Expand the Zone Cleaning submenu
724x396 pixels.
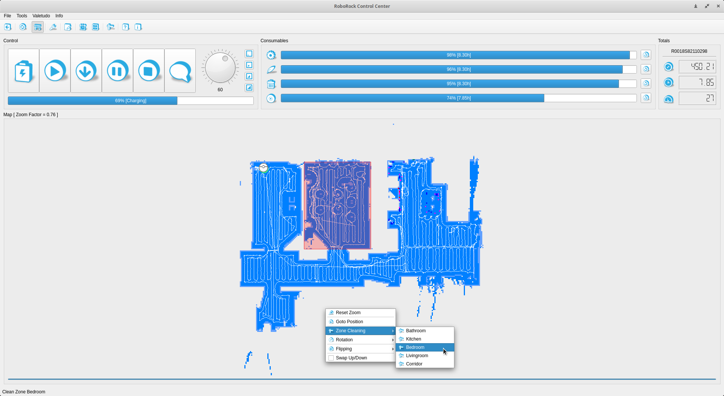(360, 331)
